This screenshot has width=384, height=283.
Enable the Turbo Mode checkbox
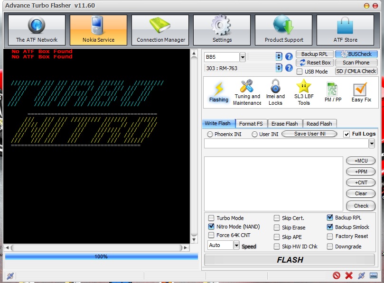click(212, 218)
